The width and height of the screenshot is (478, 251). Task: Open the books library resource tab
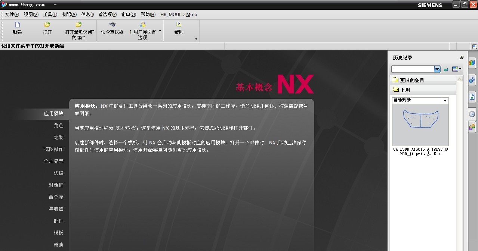click(x=472, y=63)
